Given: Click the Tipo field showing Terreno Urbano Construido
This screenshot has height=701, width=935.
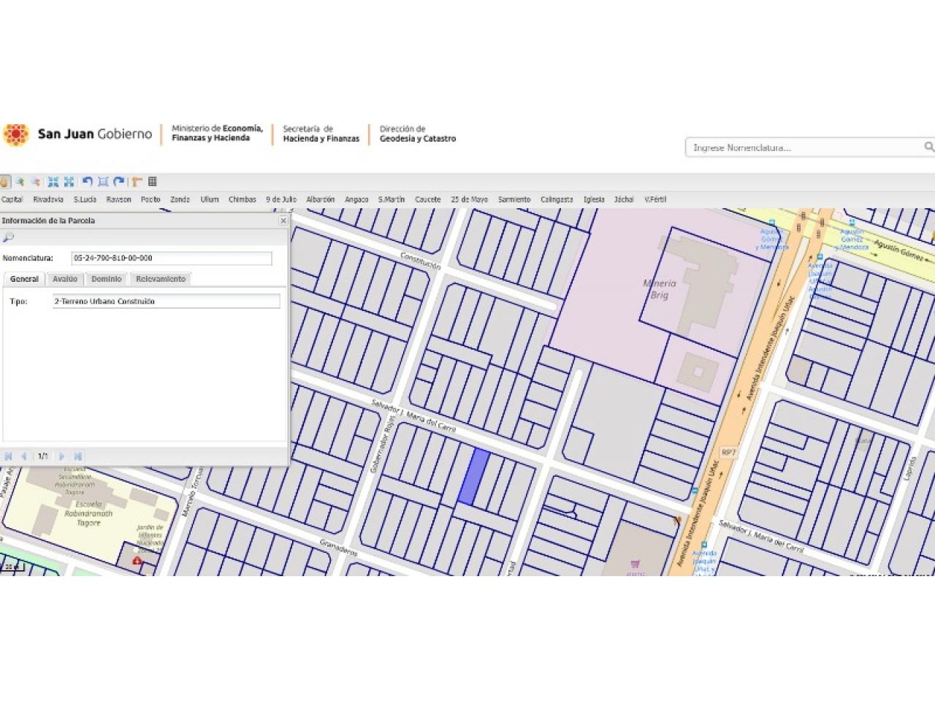Looking at the screenshot, I should click(x=167, y=301).
